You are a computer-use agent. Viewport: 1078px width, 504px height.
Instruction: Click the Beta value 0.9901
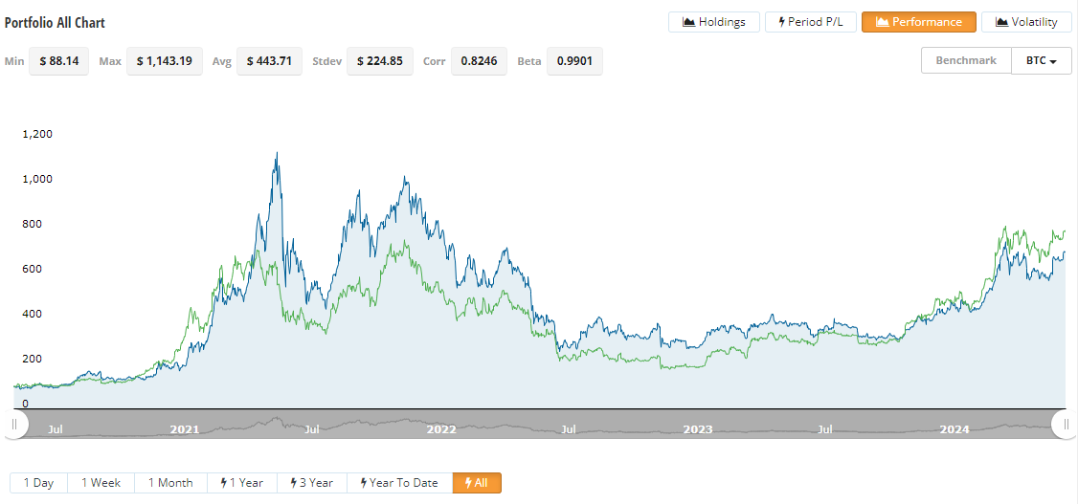click(x=574, y=61)
